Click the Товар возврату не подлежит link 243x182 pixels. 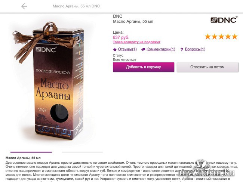click(x=136, y=42)
